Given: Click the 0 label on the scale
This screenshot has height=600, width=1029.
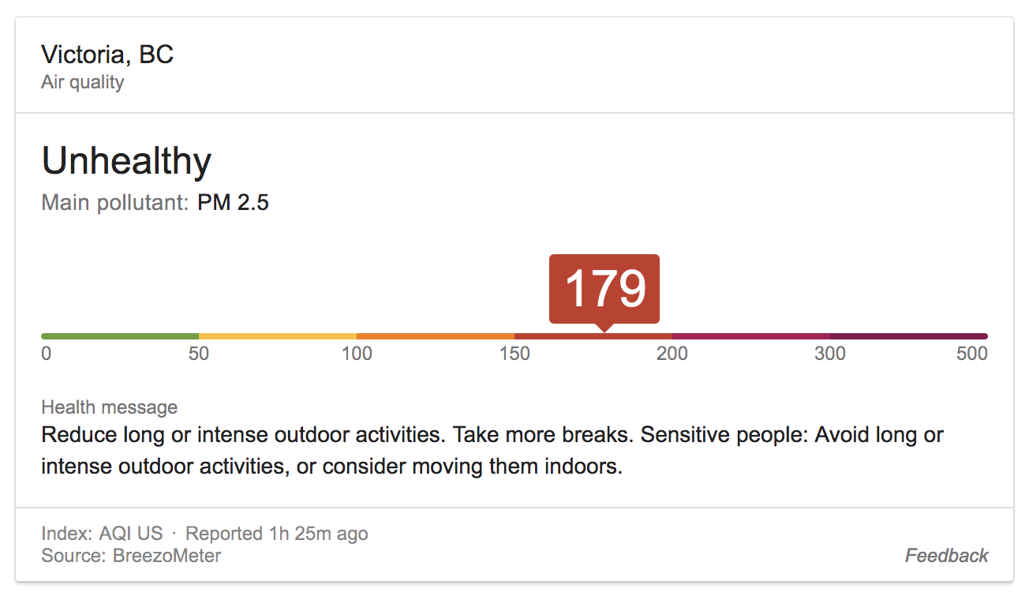Looking at the screenshot, I should 47,354.
